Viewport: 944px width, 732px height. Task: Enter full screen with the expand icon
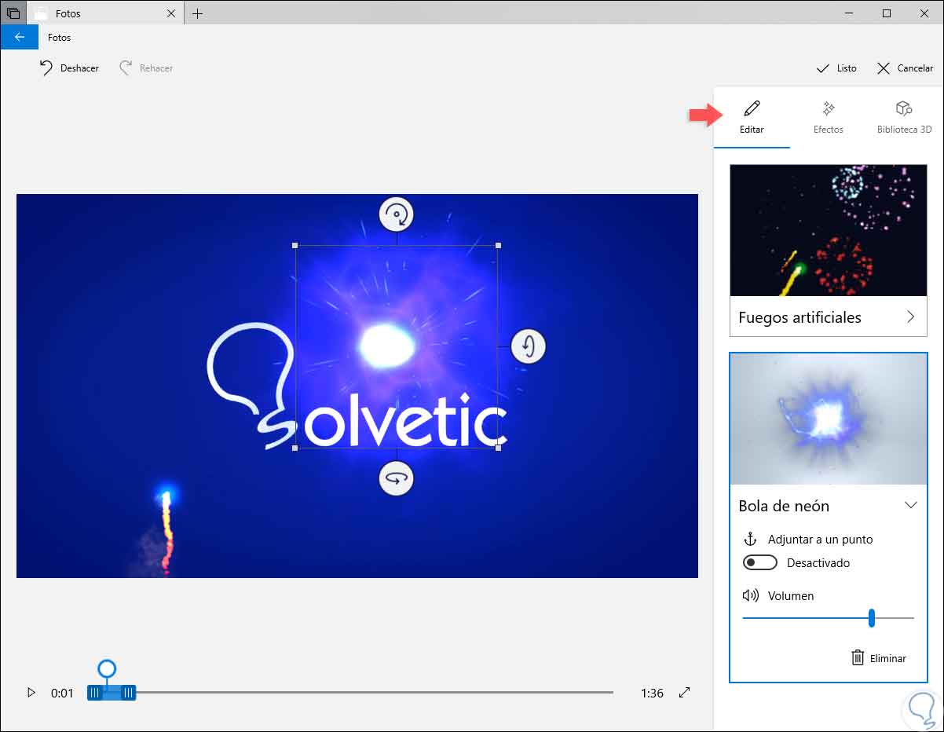pos(685,693)
